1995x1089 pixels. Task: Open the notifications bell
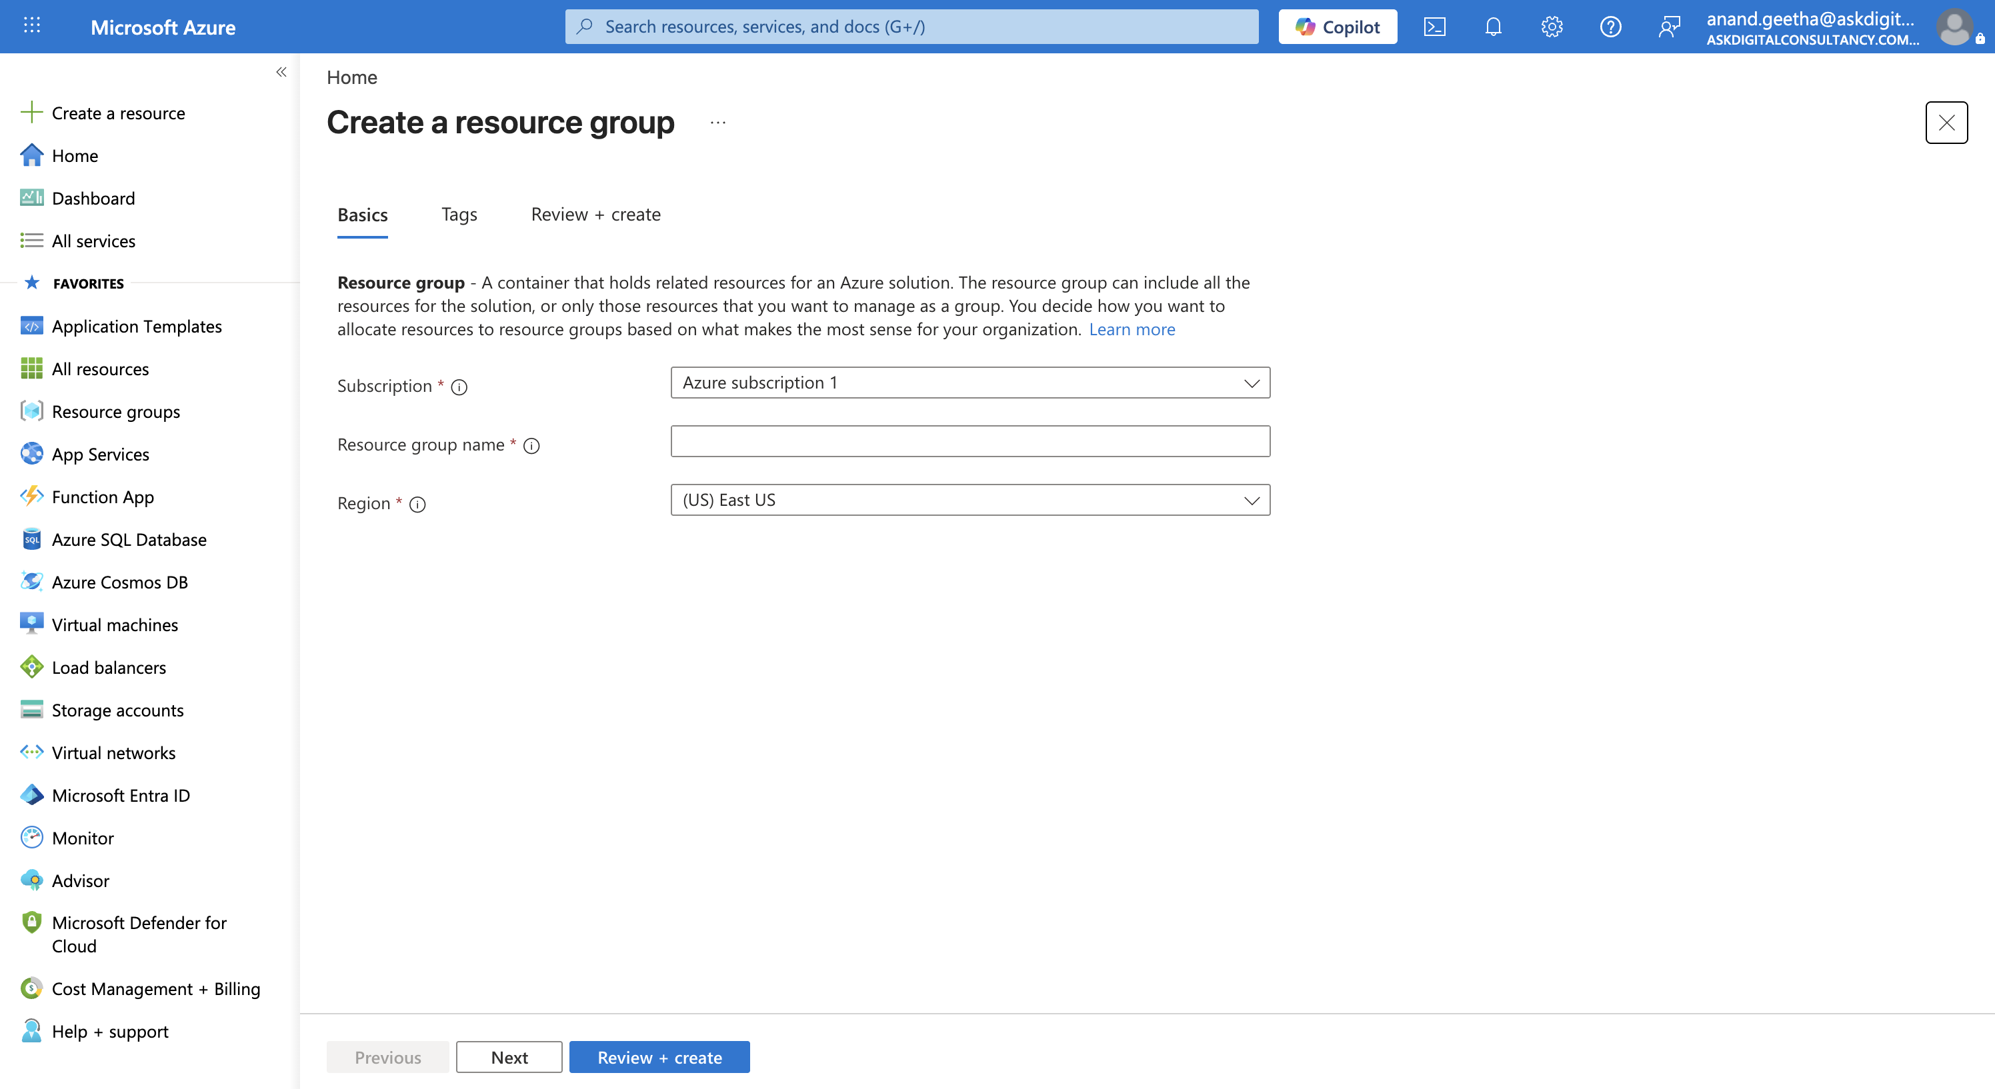1493,27
